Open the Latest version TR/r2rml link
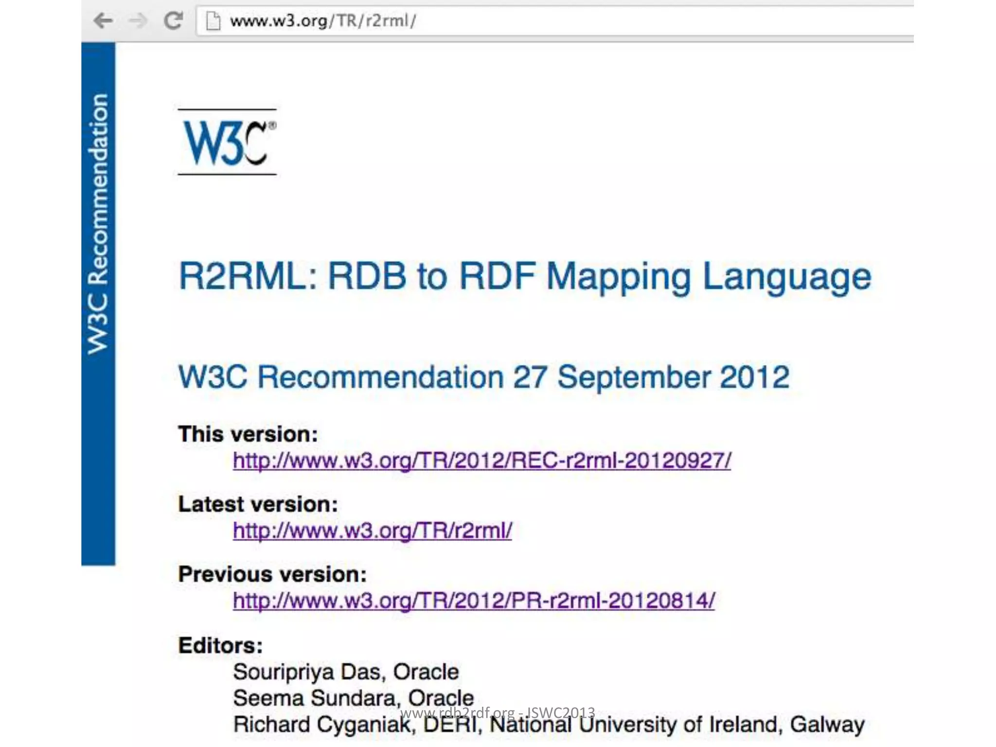The width and height of the screenshot is (996, 747). pyautogui.click(x=373, y=530)
